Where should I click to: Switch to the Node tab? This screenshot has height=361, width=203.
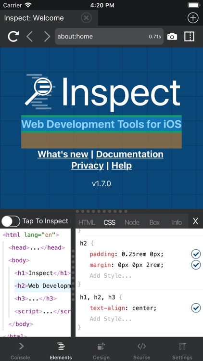pyautogui.click(x=132, y=222)
